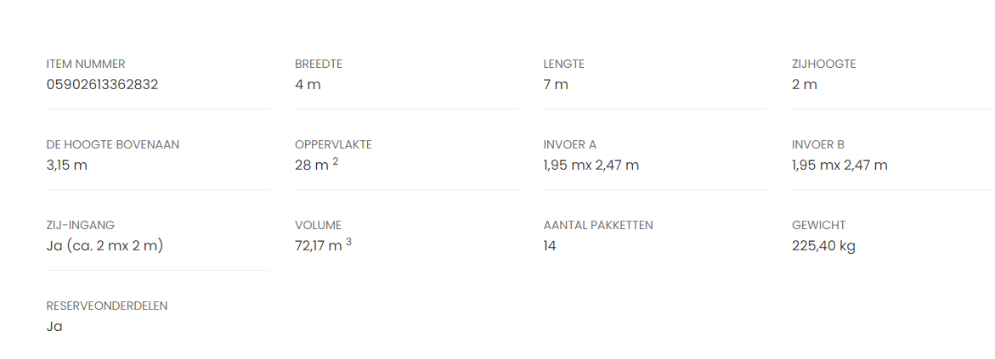995x359 pixels.
Task: Select the AANTAL PAKKETTEN label
Action: coord(598,225)
